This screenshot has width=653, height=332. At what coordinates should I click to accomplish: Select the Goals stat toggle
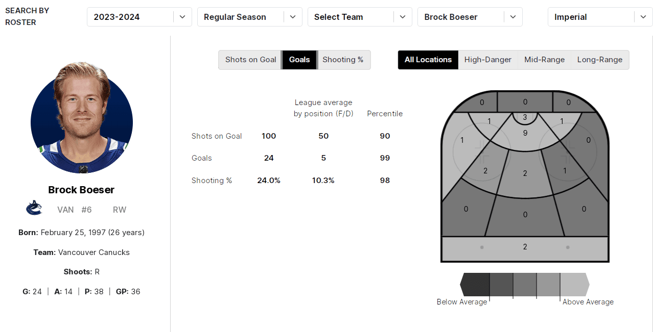tap(299, 60)
